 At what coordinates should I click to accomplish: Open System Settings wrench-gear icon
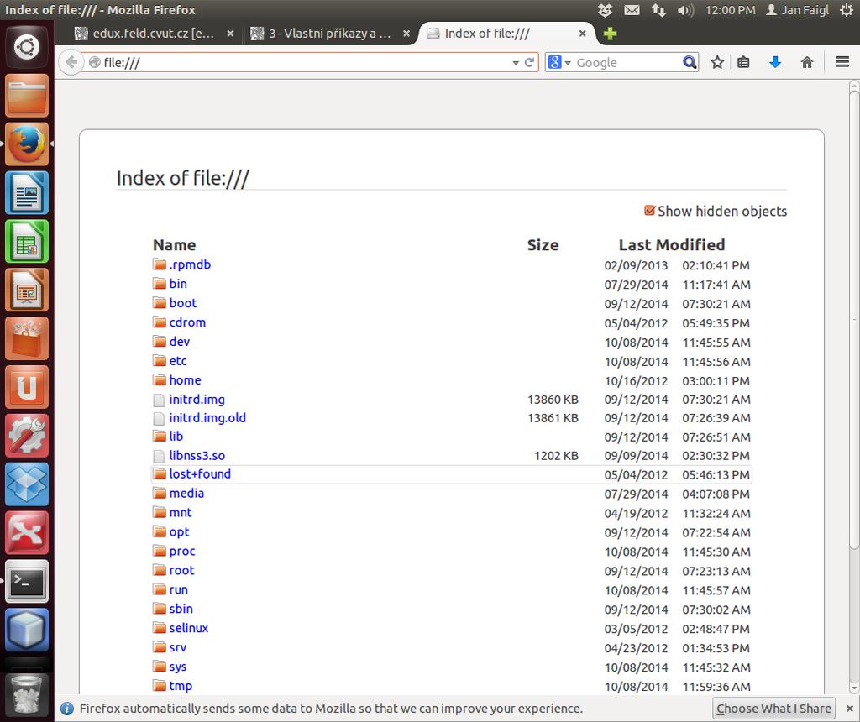[x=26, y=435]
